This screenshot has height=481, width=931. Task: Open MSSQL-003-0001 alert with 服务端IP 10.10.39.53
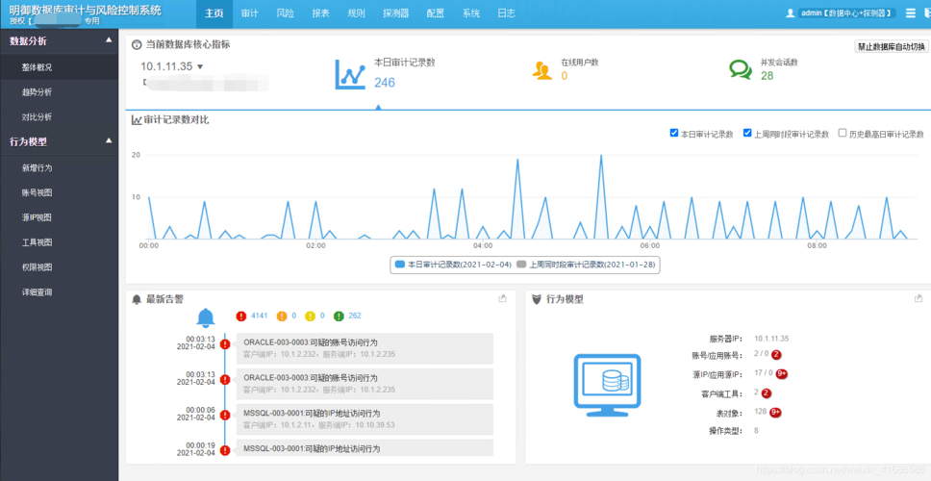click(x=365, y=419)
